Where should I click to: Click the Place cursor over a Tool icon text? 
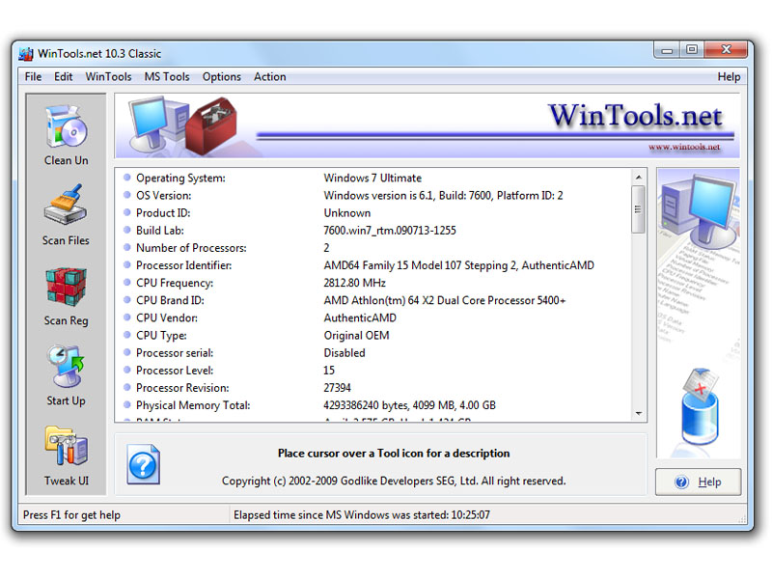click(394, 454)
